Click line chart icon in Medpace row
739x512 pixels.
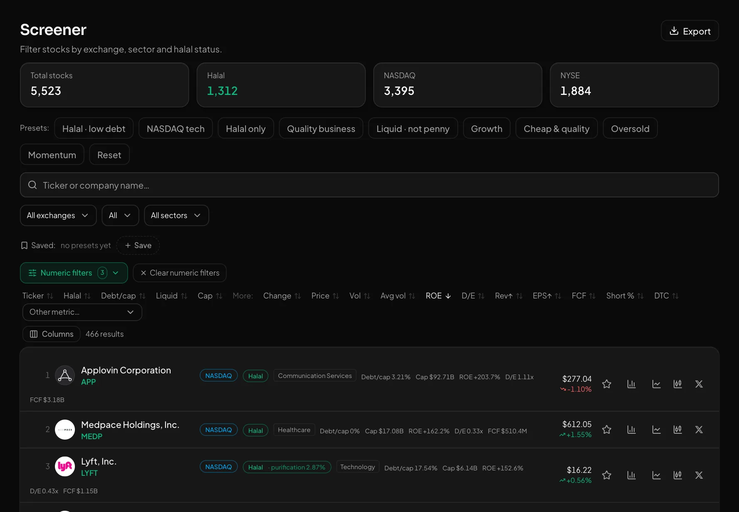coord(657,429)
